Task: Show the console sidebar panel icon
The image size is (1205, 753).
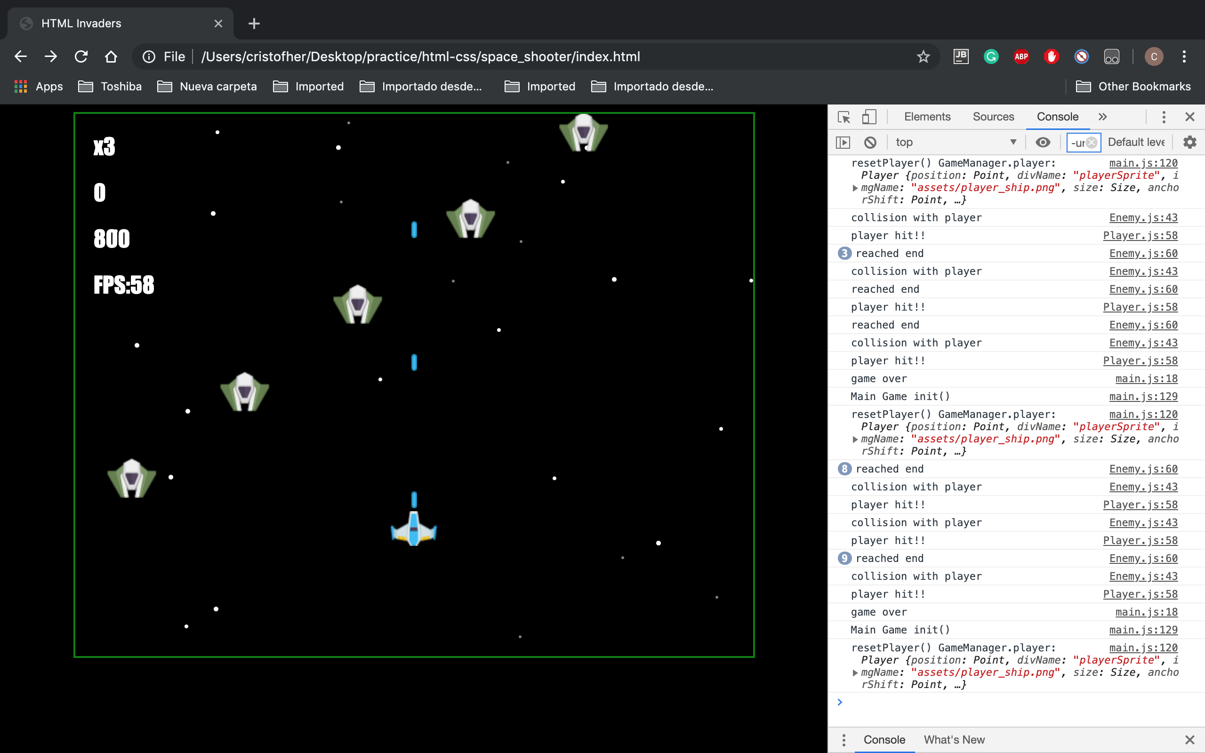Action: pyautogui.click(x=843, y=143)
